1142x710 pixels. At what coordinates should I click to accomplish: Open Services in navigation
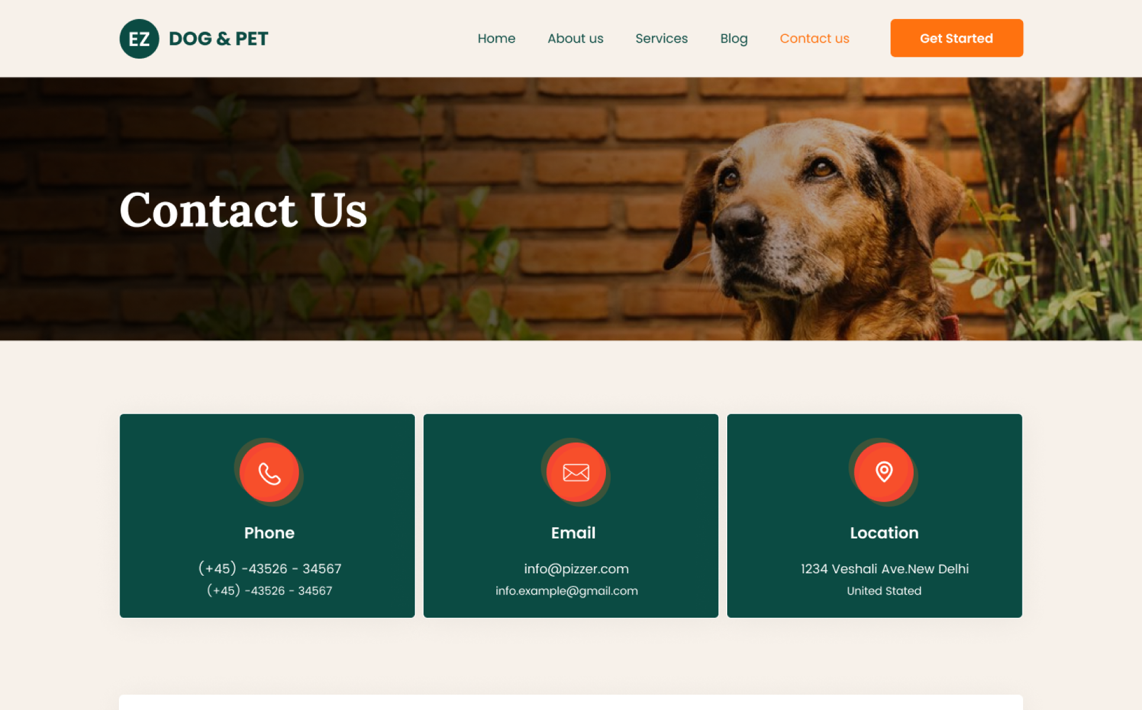point(662,38)
